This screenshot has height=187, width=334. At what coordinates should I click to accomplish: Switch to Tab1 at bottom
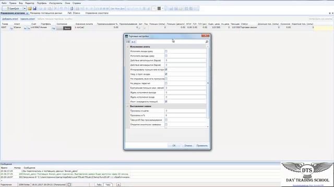[99, 185]
